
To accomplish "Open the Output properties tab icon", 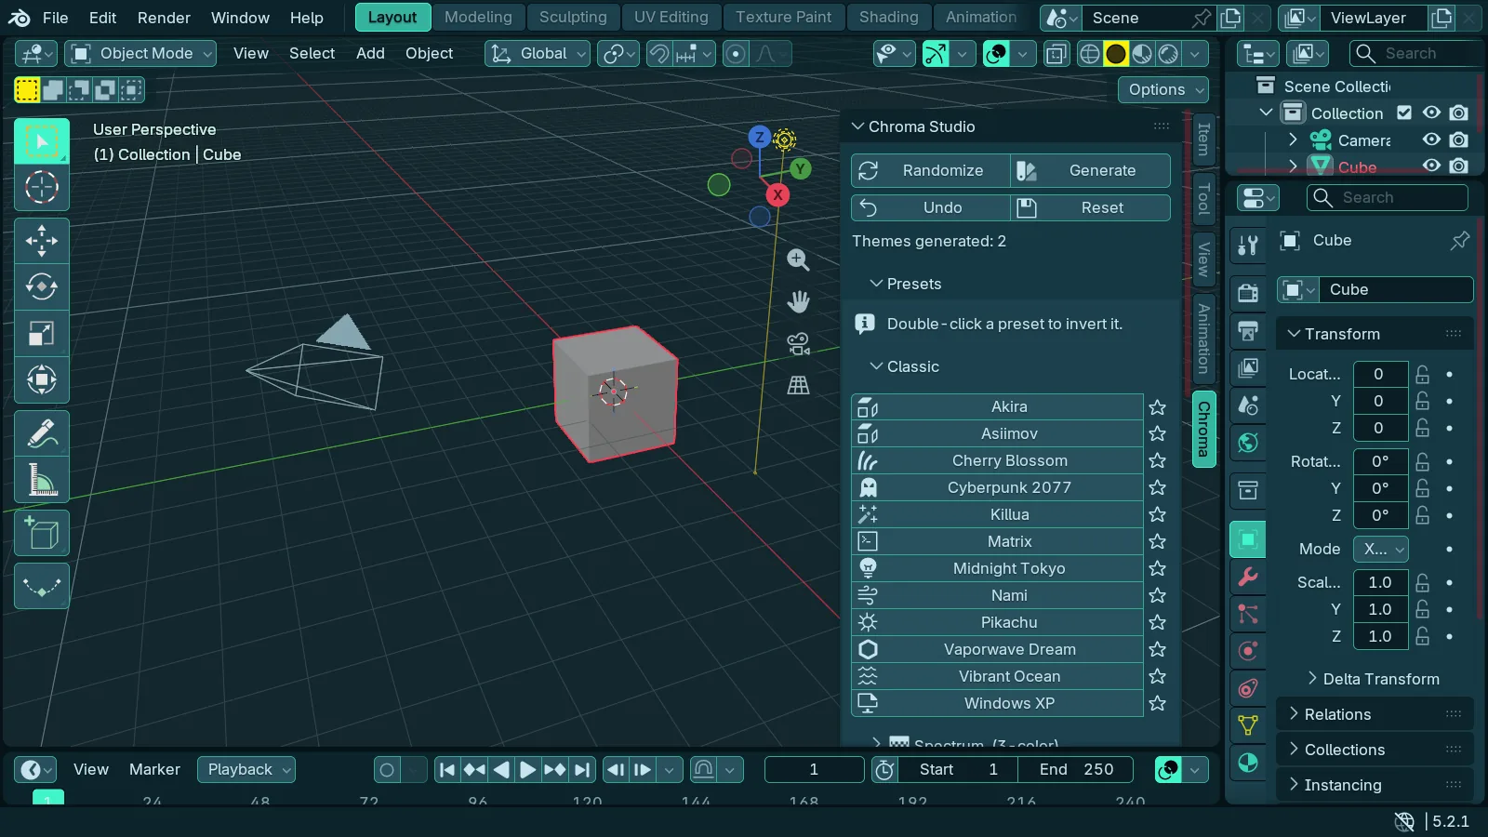I will pos(1248,330).
